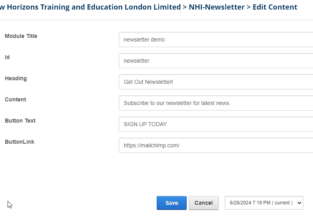Go to NHI-Newsletter in the breadcrumb

(x=216, y=7)
